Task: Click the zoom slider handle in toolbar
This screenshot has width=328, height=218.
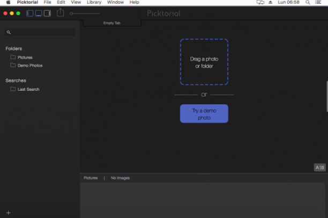Action: [71, 13]
